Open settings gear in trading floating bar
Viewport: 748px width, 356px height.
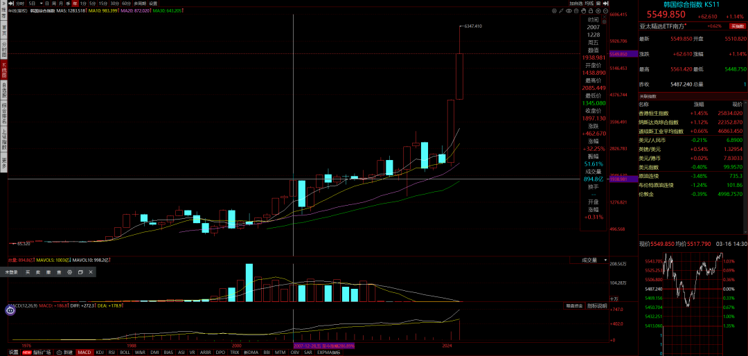(70, 272)
